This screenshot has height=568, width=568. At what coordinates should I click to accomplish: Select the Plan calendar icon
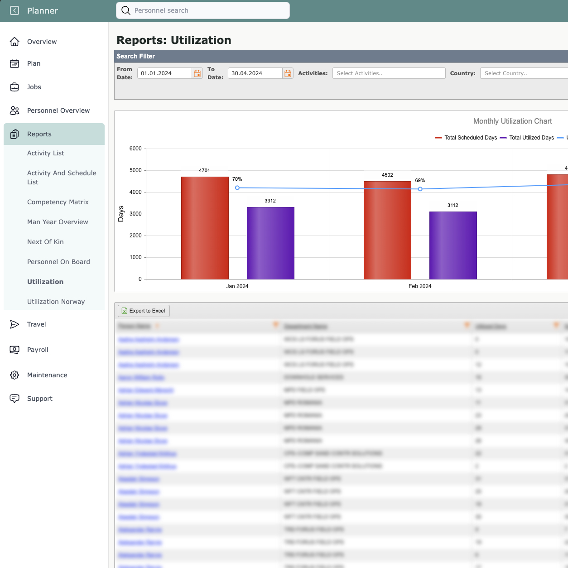pyautogui.click(x=14, y=63)
